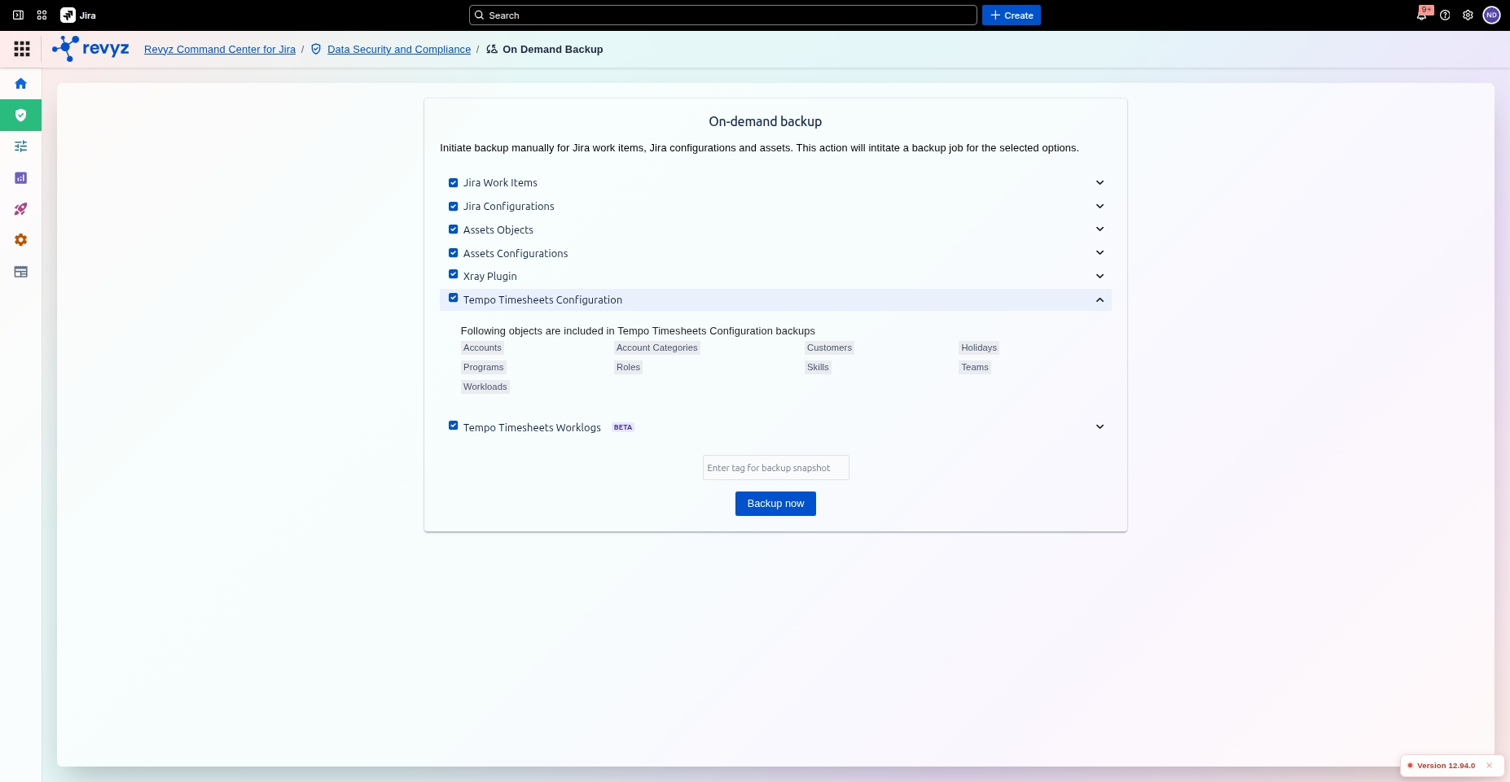Click the Version 12.94.0 label
1510x782 pixels.
[x=1446, y=766]
